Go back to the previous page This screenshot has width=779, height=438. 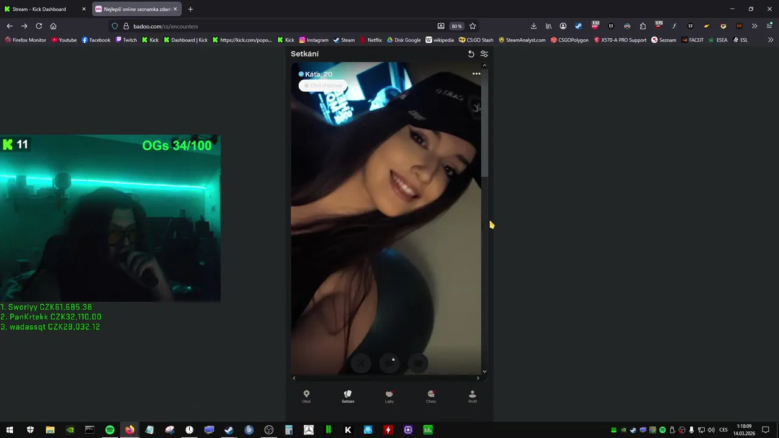9,26
